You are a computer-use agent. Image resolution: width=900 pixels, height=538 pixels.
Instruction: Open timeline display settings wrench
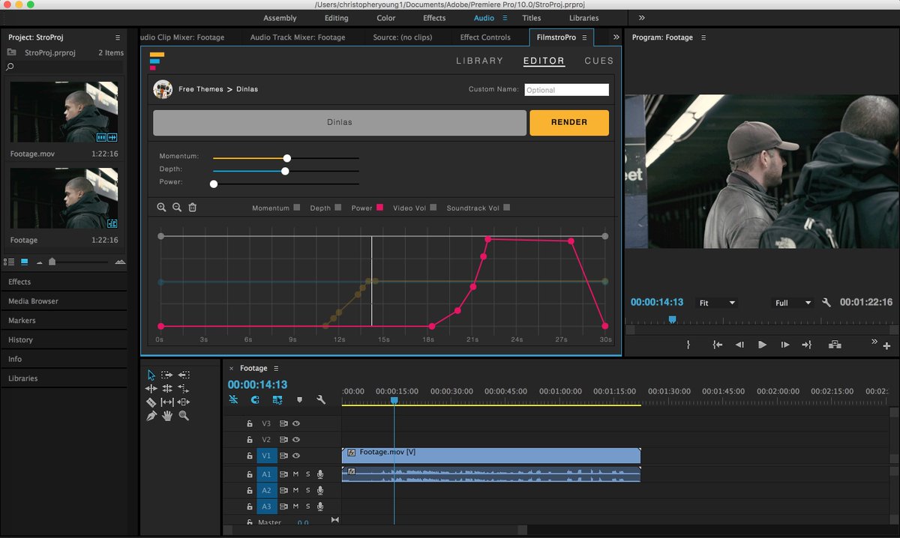pos(321,400)
